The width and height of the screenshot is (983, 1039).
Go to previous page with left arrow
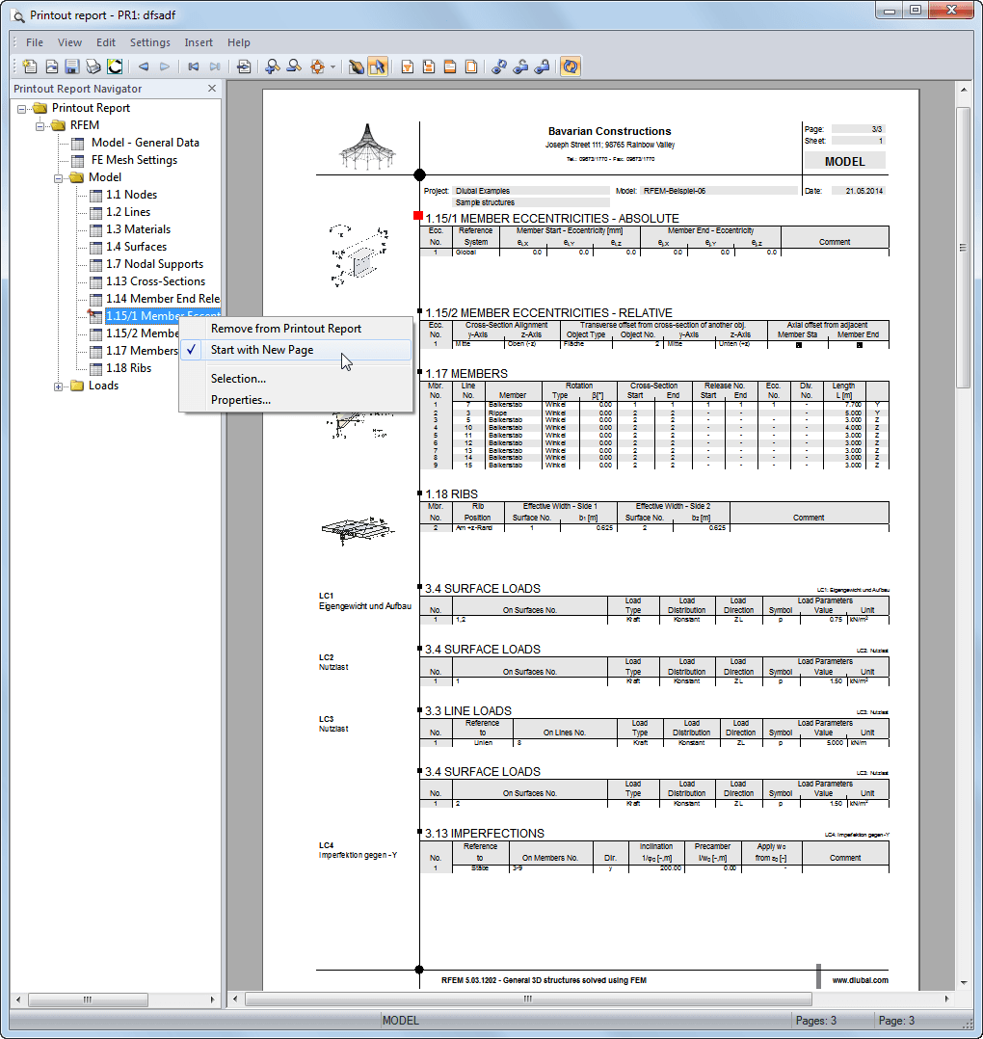point(143,67)
